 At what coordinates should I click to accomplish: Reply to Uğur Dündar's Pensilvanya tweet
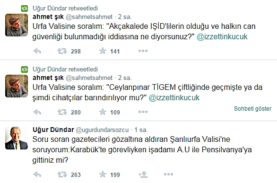37,174
